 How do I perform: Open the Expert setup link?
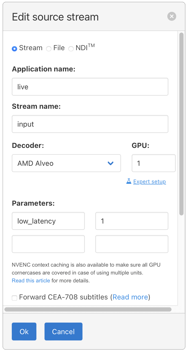[x=150, y=181]
